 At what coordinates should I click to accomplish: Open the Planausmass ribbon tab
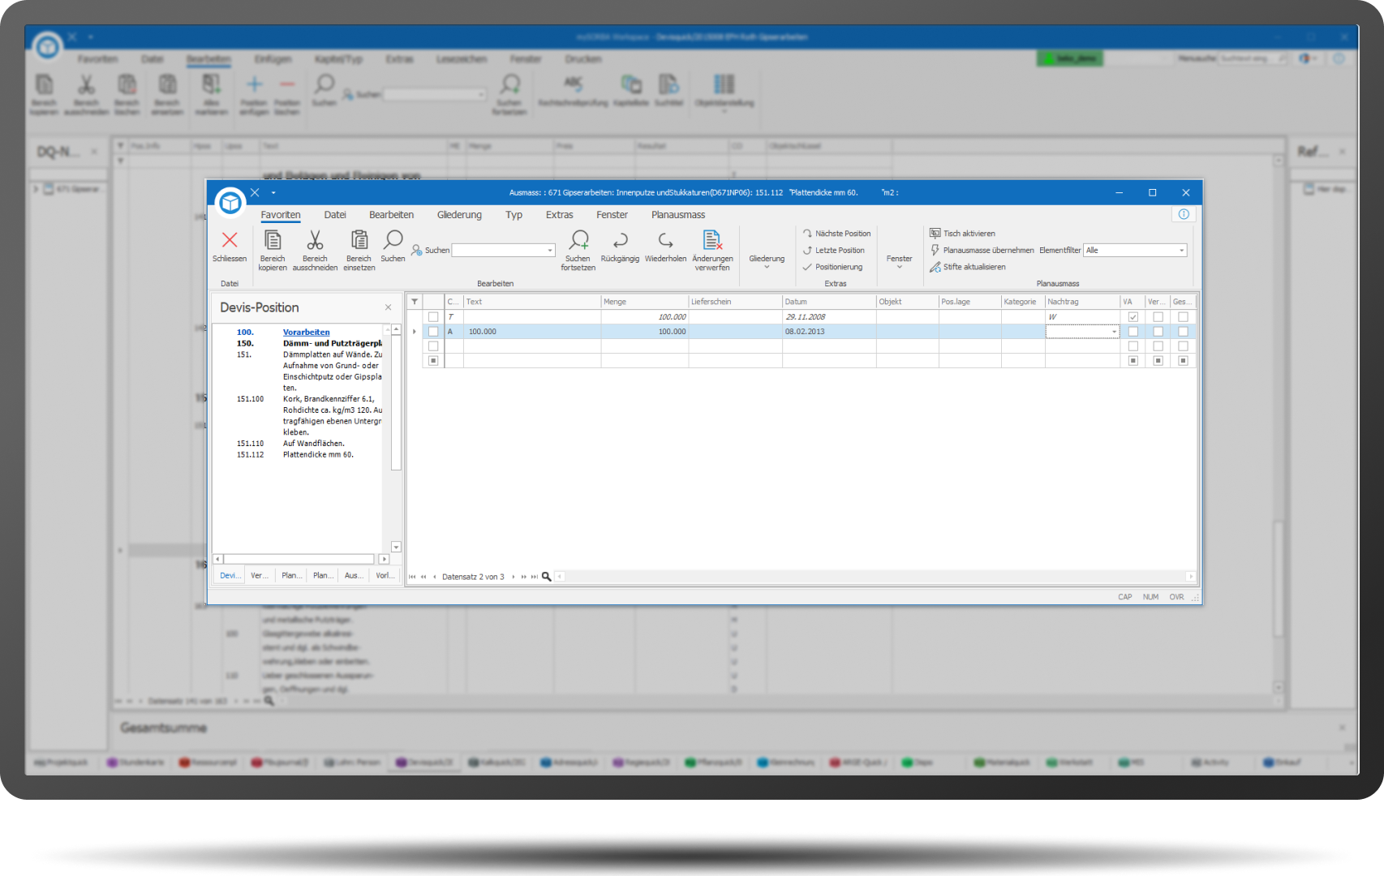click(677, 215)
